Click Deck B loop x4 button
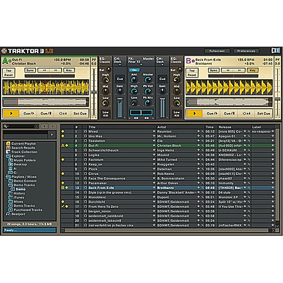The image size is (283, 283). click(246, 113)
